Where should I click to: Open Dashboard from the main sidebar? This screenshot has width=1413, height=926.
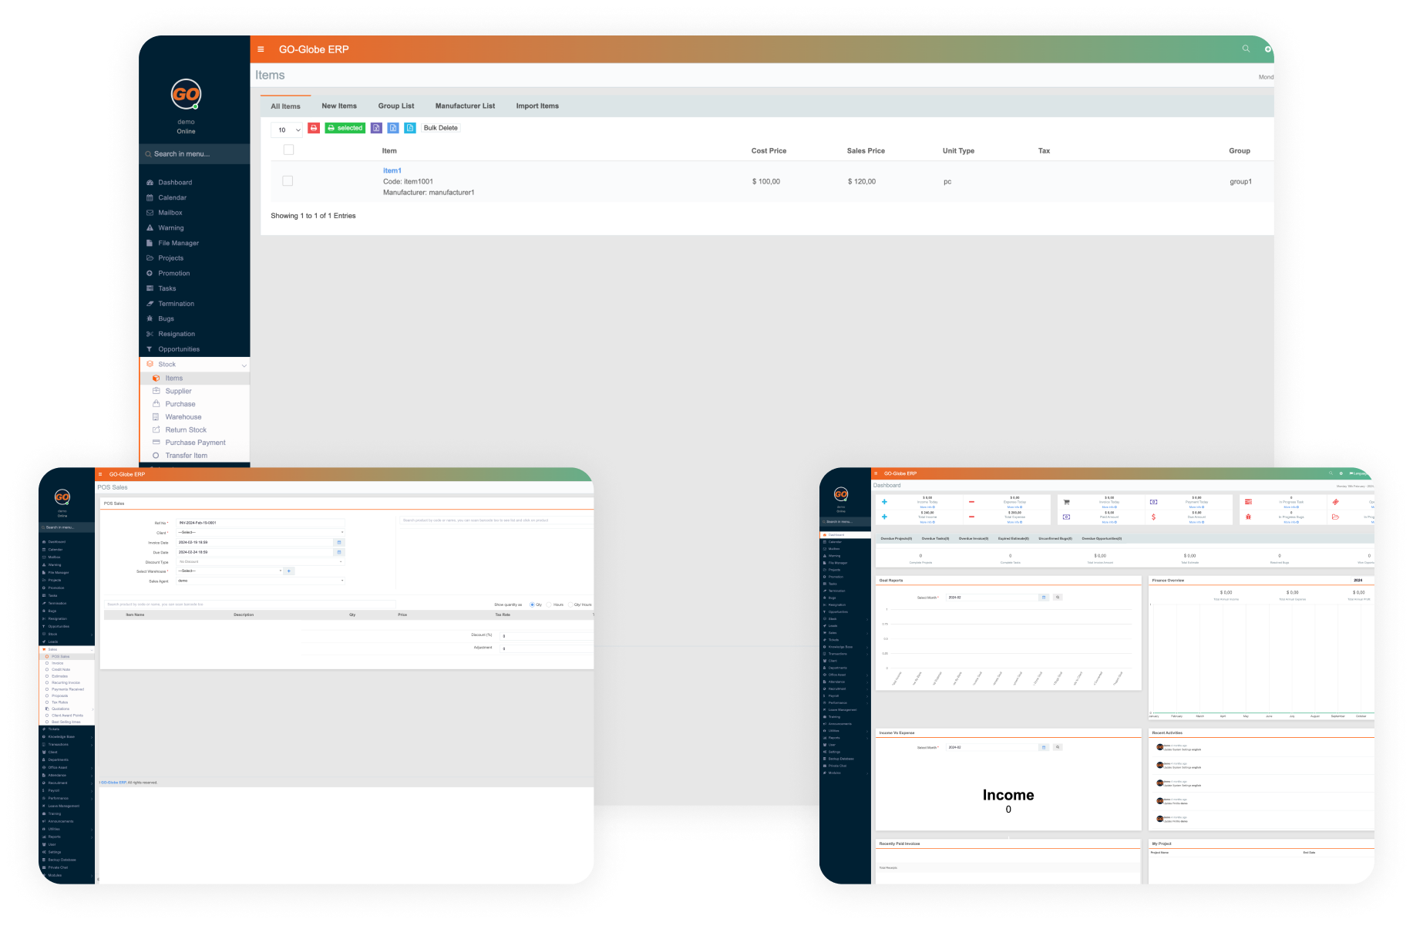click(x=175, y=183)
